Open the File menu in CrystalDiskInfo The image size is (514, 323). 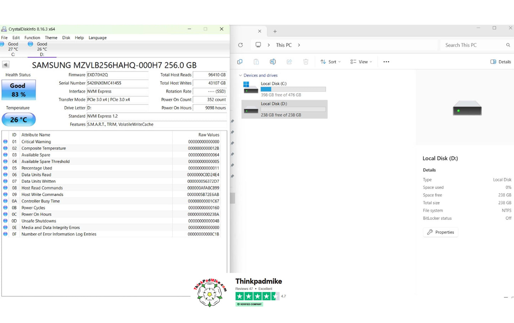coord(4,38)
